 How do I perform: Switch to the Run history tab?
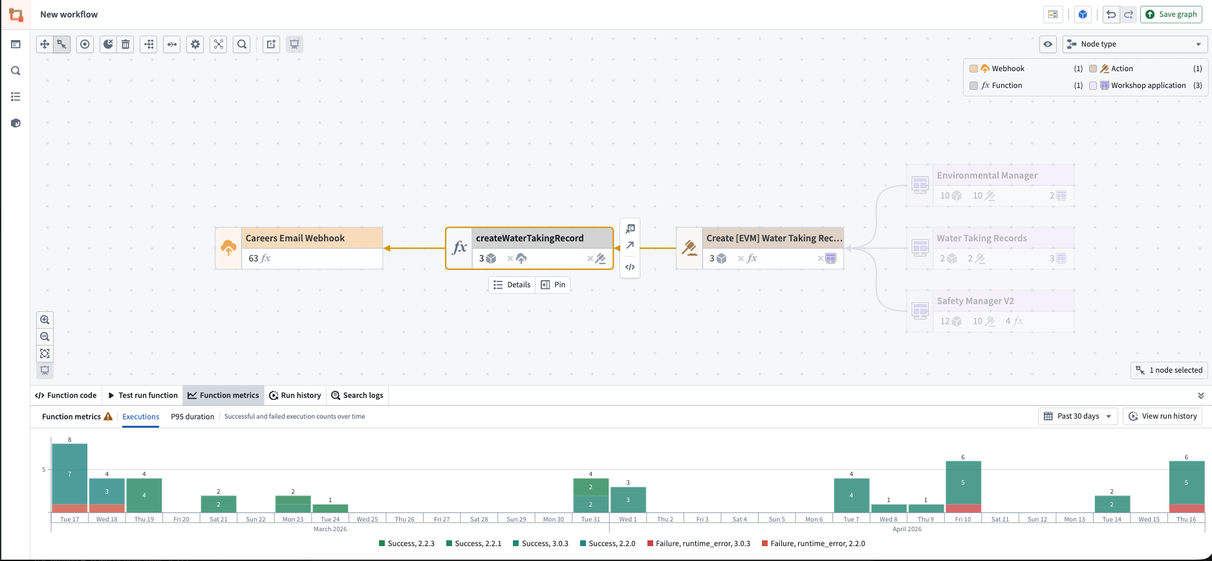pos(295,395)
